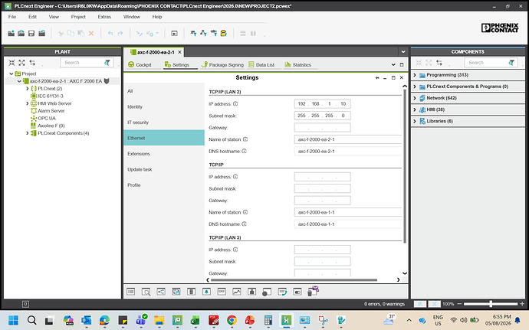Image resolution: width=529 pixels, height=330 pixels.
Task: Click the info icon beside LAN 2 IP address
Action: point(235,104)
